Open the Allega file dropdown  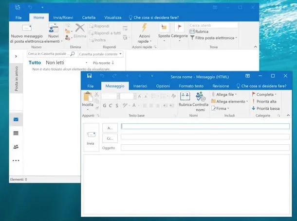224,94
